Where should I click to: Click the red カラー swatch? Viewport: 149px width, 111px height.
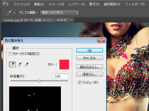coord(64,65)
